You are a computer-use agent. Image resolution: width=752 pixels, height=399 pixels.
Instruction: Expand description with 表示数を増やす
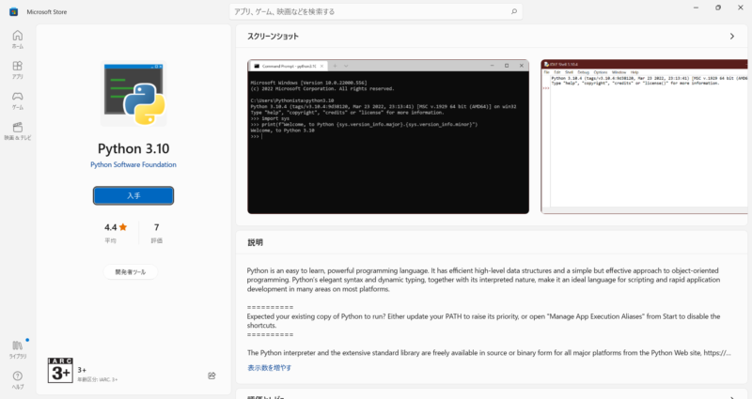click(x=269, y=368)
